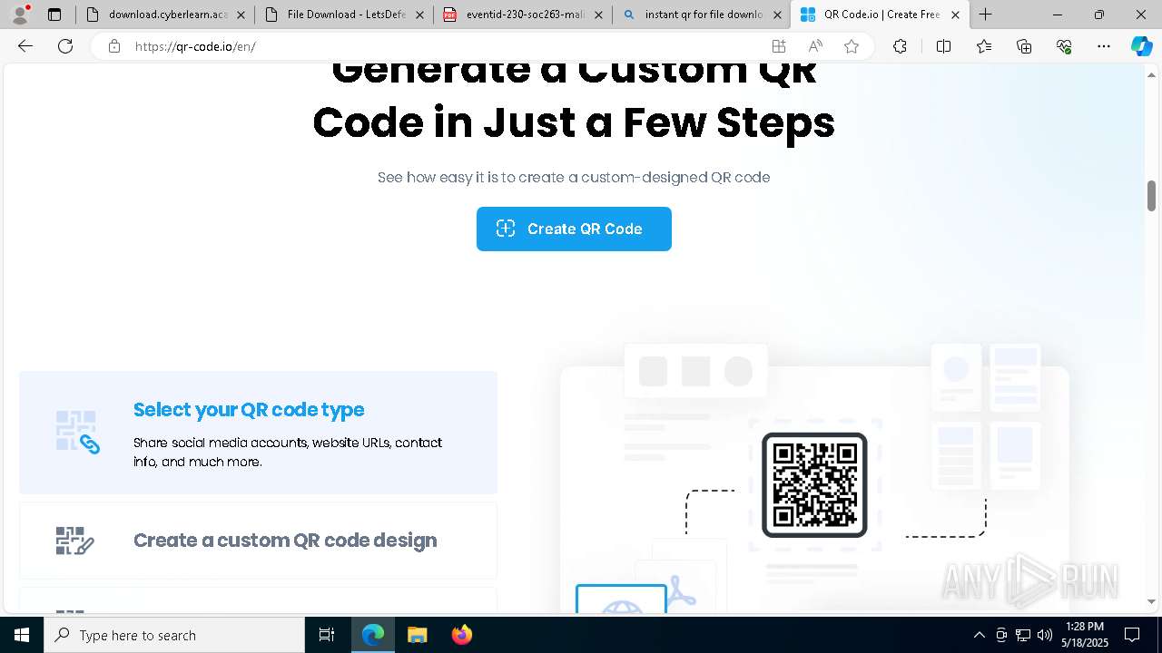The image size is (1162, 653).
Task: Open the Windows Start menu
Action: point(22,635)
